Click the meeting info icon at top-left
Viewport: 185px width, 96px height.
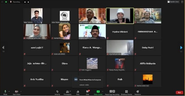tap(2, 2)
